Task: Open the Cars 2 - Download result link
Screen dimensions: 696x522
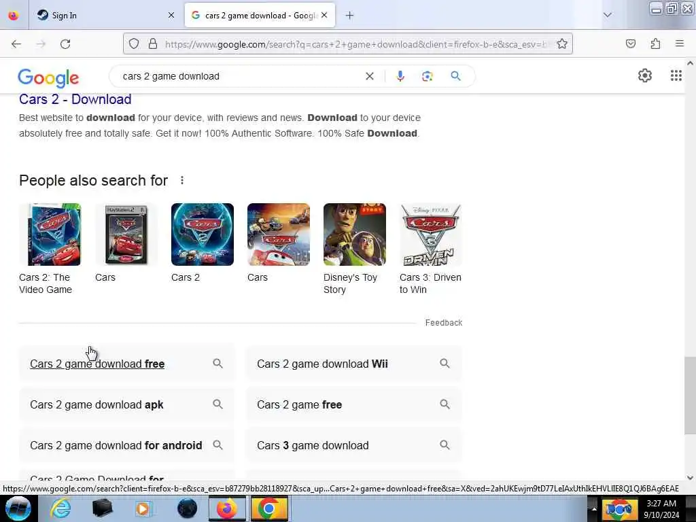Action: [75, 99]
